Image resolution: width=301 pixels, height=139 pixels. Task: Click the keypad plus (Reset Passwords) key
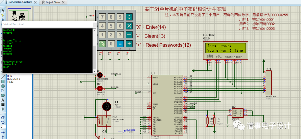pyautogui.click(x=129, y=44)
